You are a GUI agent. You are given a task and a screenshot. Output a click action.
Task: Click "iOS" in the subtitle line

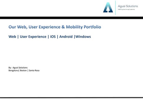click(53, 37)
